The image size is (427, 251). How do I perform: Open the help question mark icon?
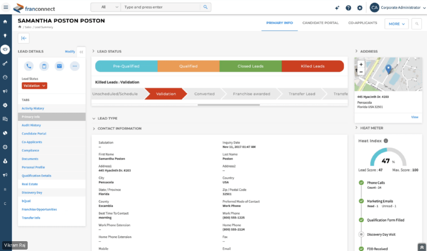(x=348, y=8)
